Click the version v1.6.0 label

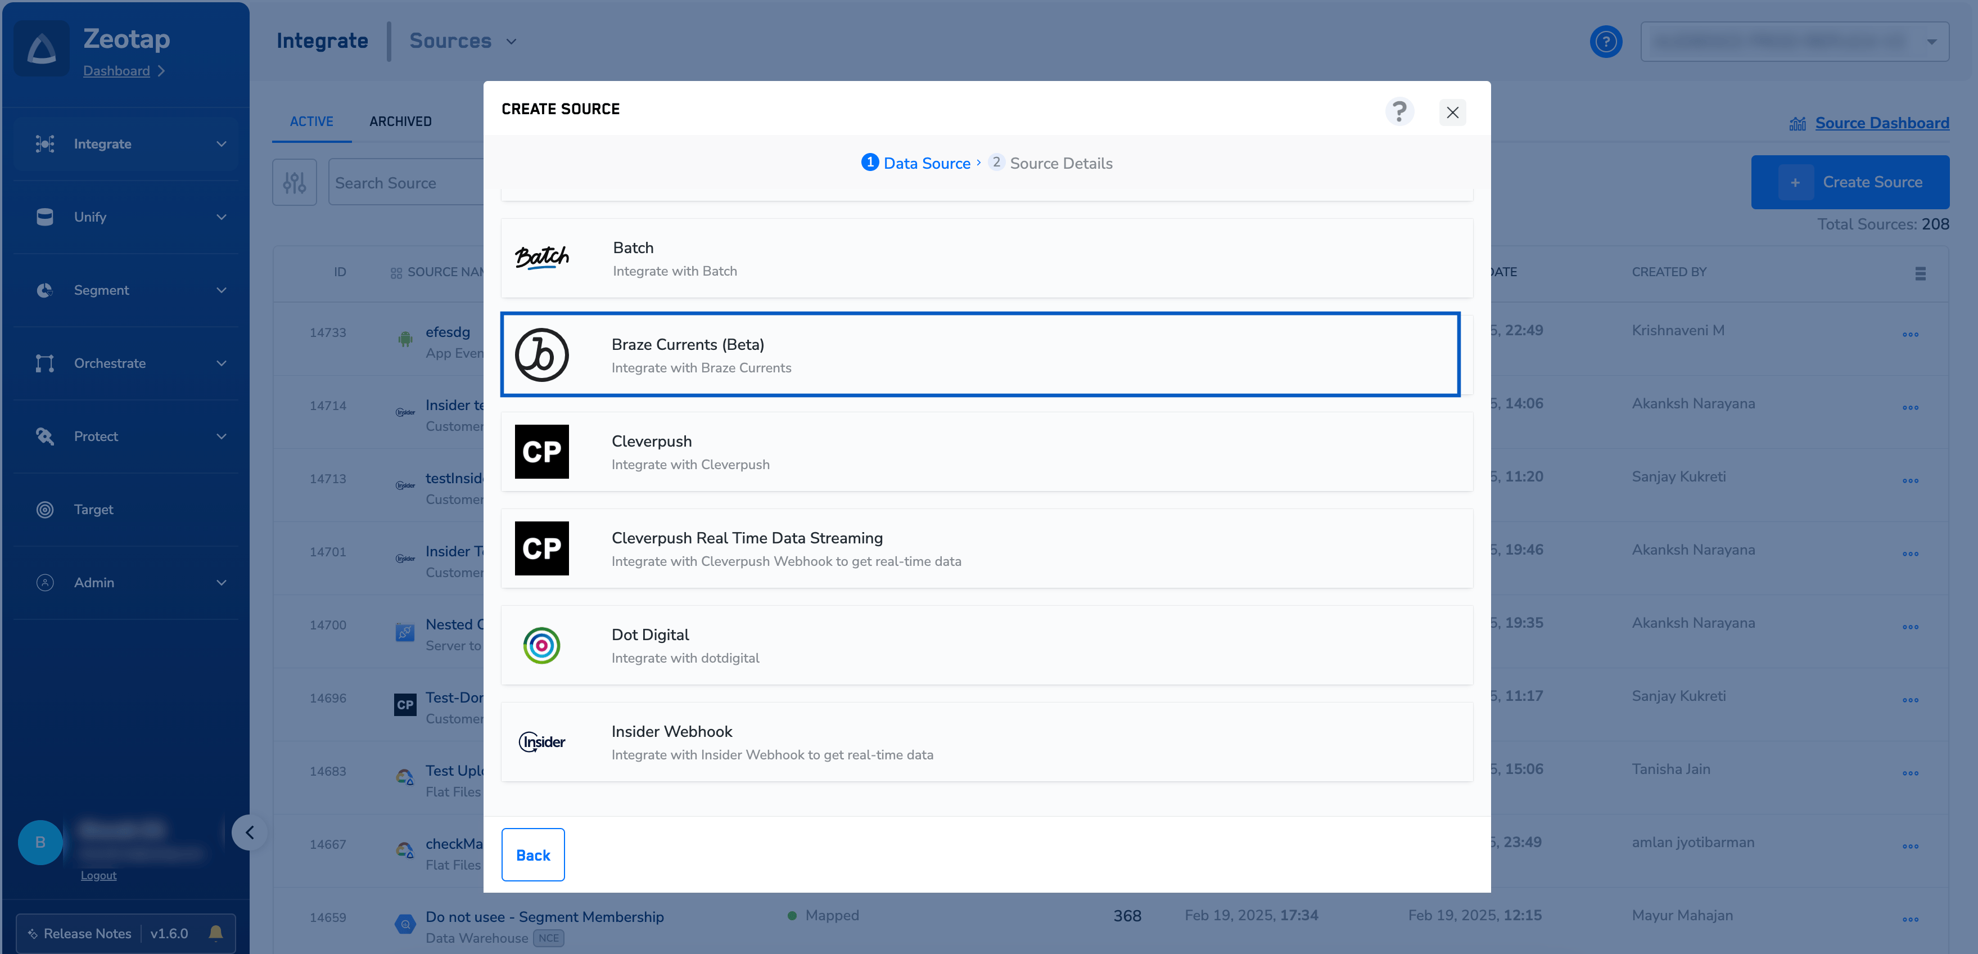pyautogui.click(x=169, y=933)
